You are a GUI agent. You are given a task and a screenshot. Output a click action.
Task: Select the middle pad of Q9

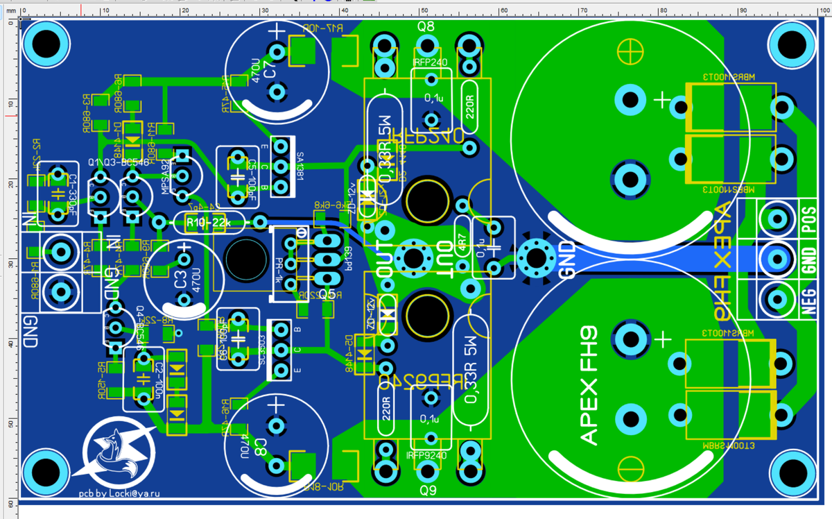click(428, 470)
